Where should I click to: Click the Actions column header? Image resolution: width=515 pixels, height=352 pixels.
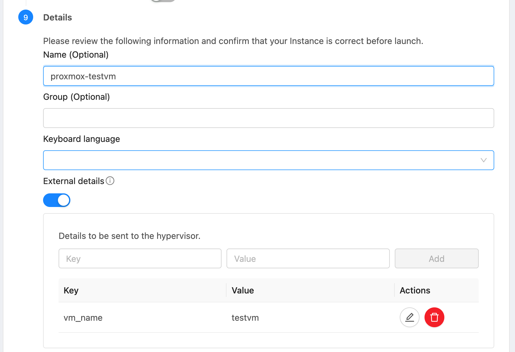pos(415,290)
